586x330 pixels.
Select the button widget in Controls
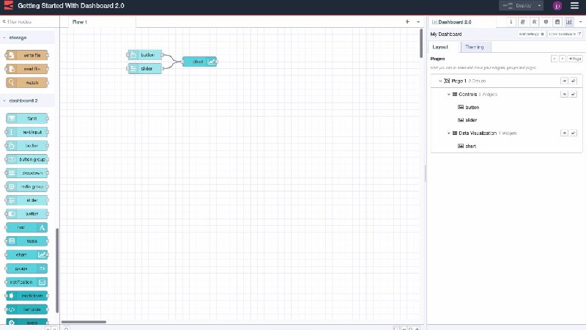[469, 107]
